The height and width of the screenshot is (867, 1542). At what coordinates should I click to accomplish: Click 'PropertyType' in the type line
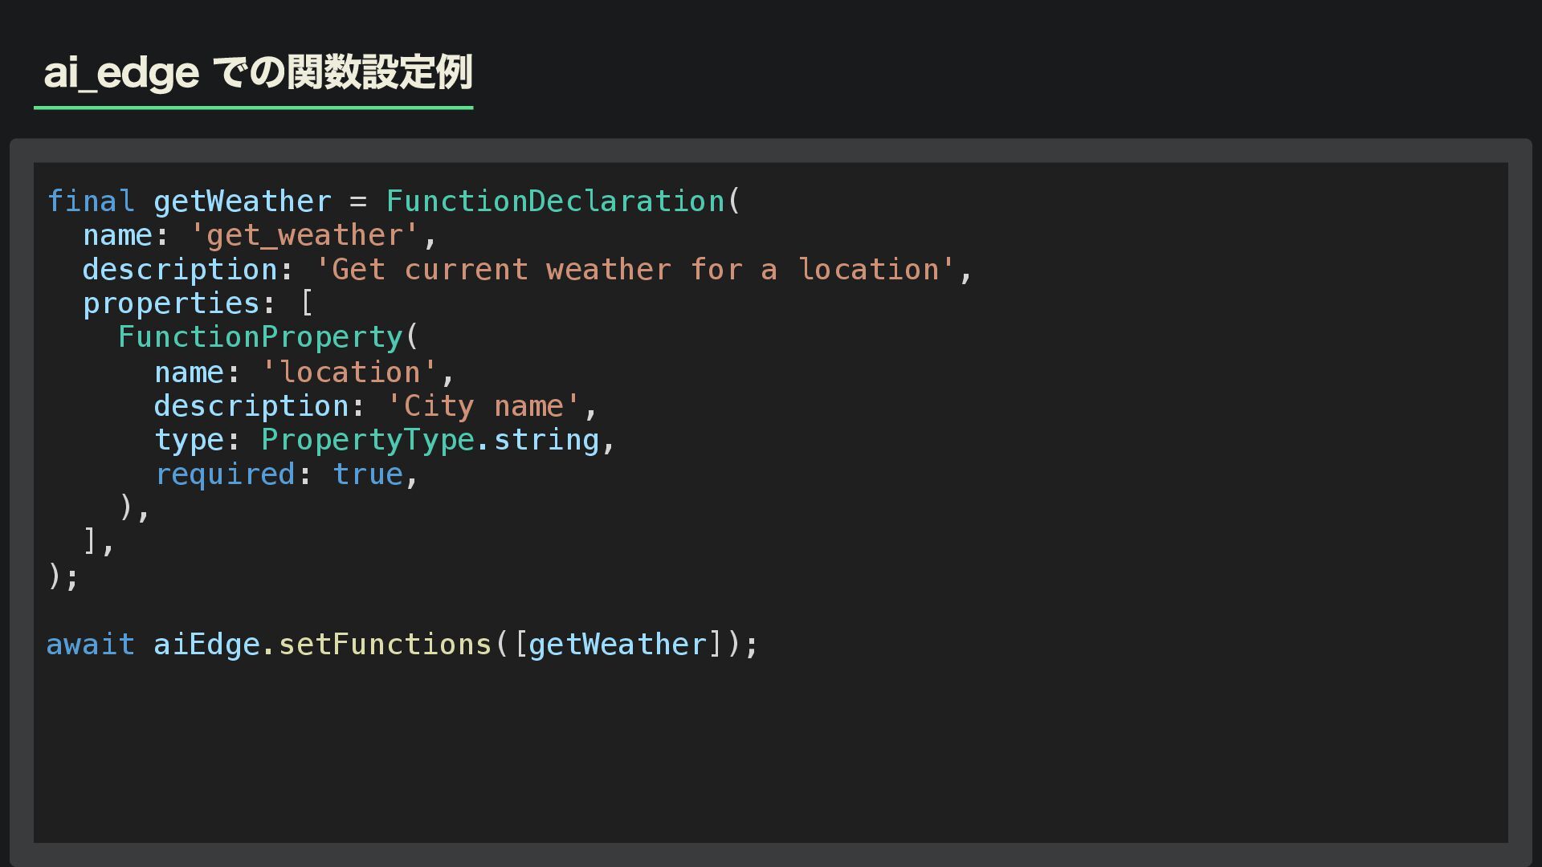point(367,440)
